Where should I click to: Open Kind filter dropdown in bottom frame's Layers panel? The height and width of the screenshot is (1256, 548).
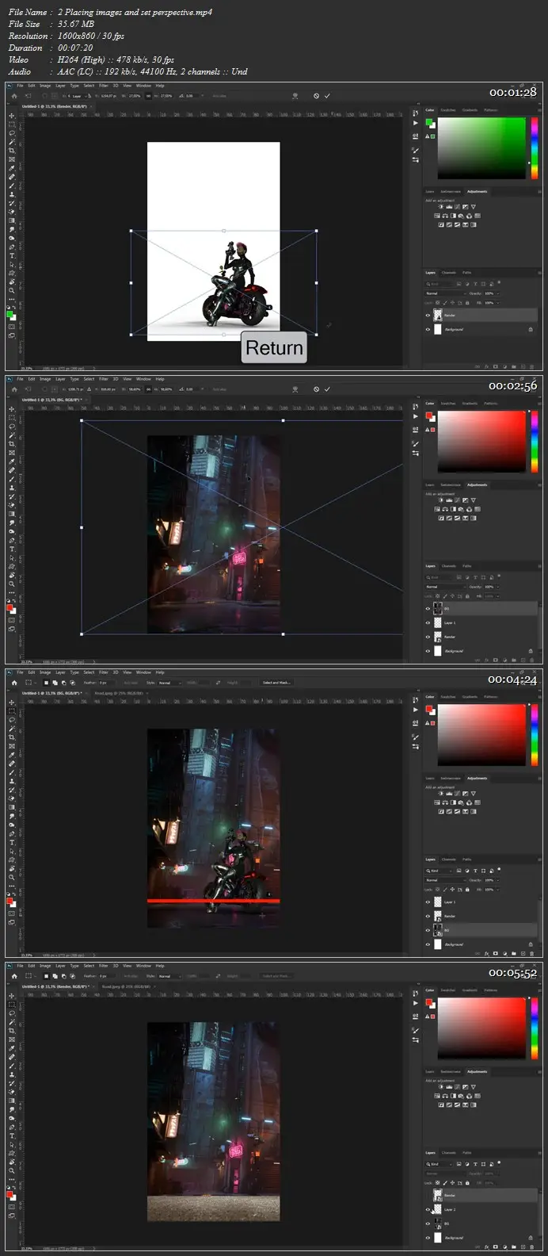click(x=442, y=1164)
